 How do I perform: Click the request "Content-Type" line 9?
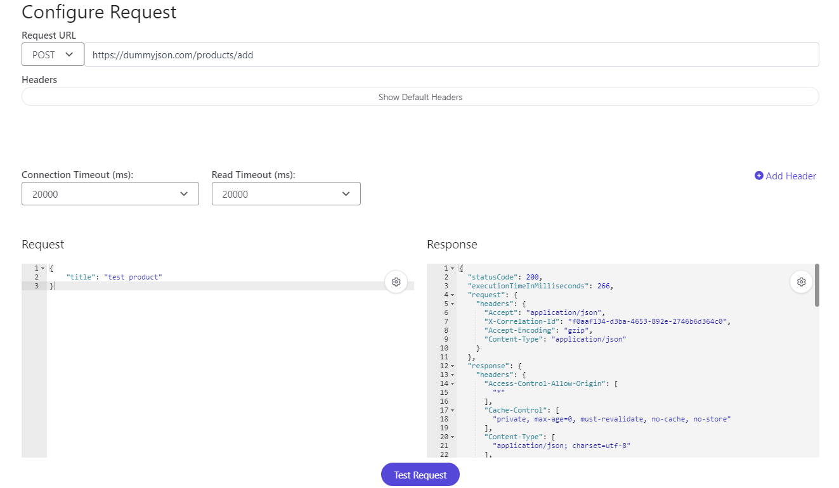pos(555,340)
